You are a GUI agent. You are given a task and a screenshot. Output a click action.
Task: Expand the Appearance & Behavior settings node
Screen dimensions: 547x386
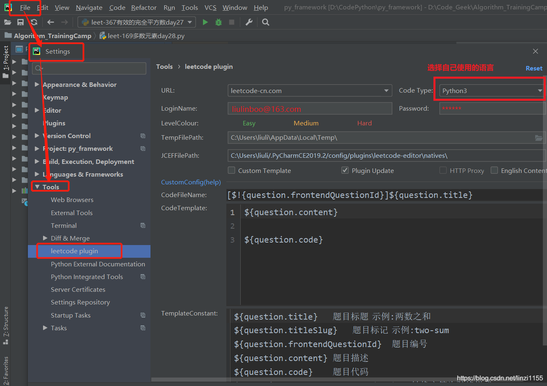[37, 84]
